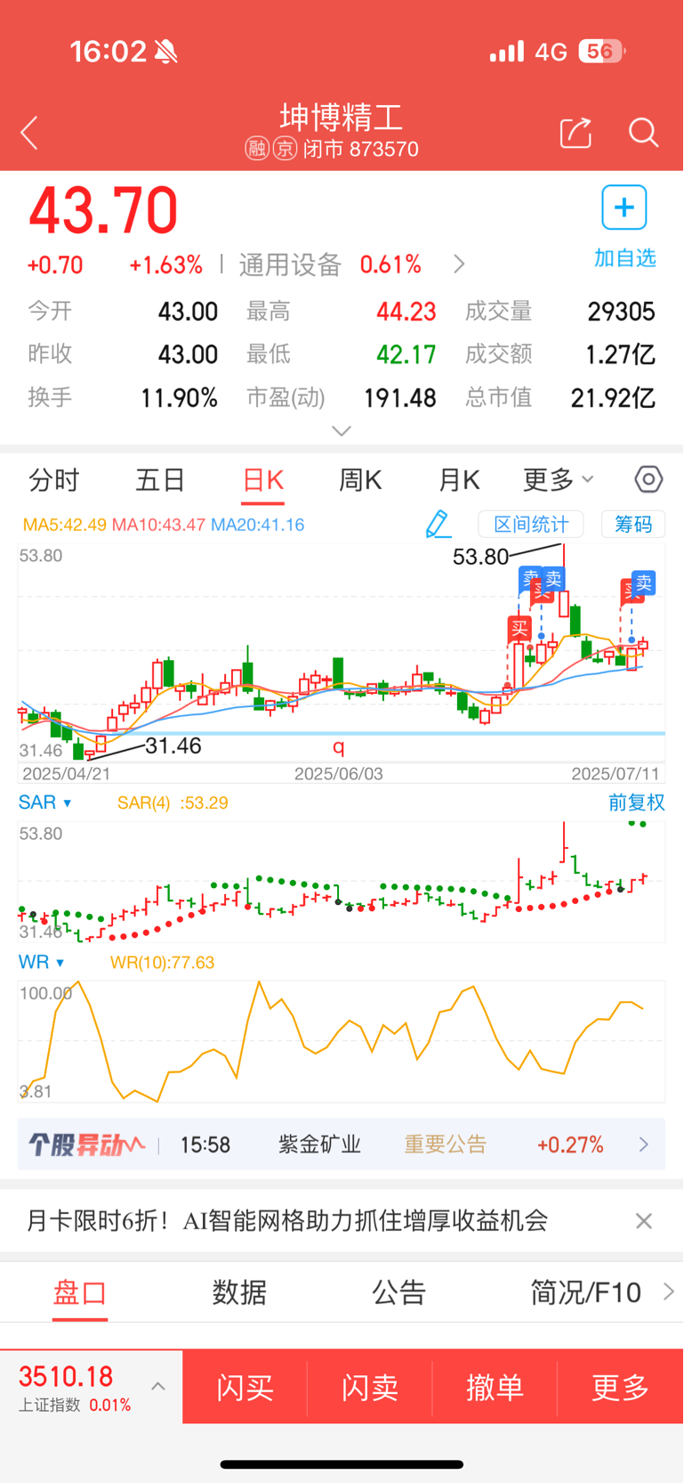This screenshot has width=684, height=1483.
Task: Tap the 京 exchange badge
Action: coord(285,148)
